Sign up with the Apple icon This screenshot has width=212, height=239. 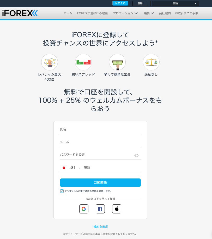pyautogui.click(x=117, y=209)
